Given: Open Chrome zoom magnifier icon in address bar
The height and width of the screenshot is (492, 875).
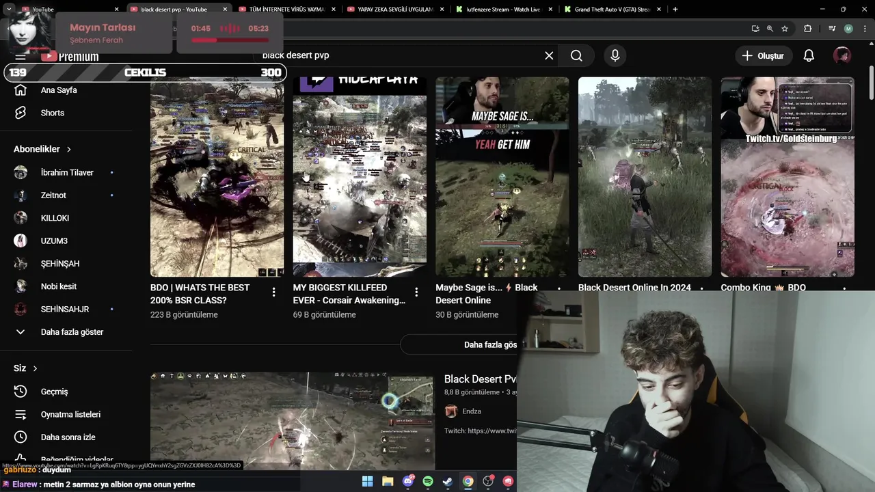Looking at the screenshot, I should tap(770, 29).
